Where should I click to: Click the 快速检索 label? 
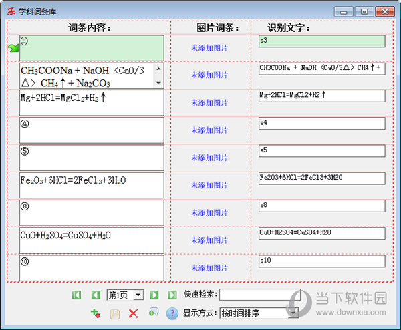click(x=200, y=294)
